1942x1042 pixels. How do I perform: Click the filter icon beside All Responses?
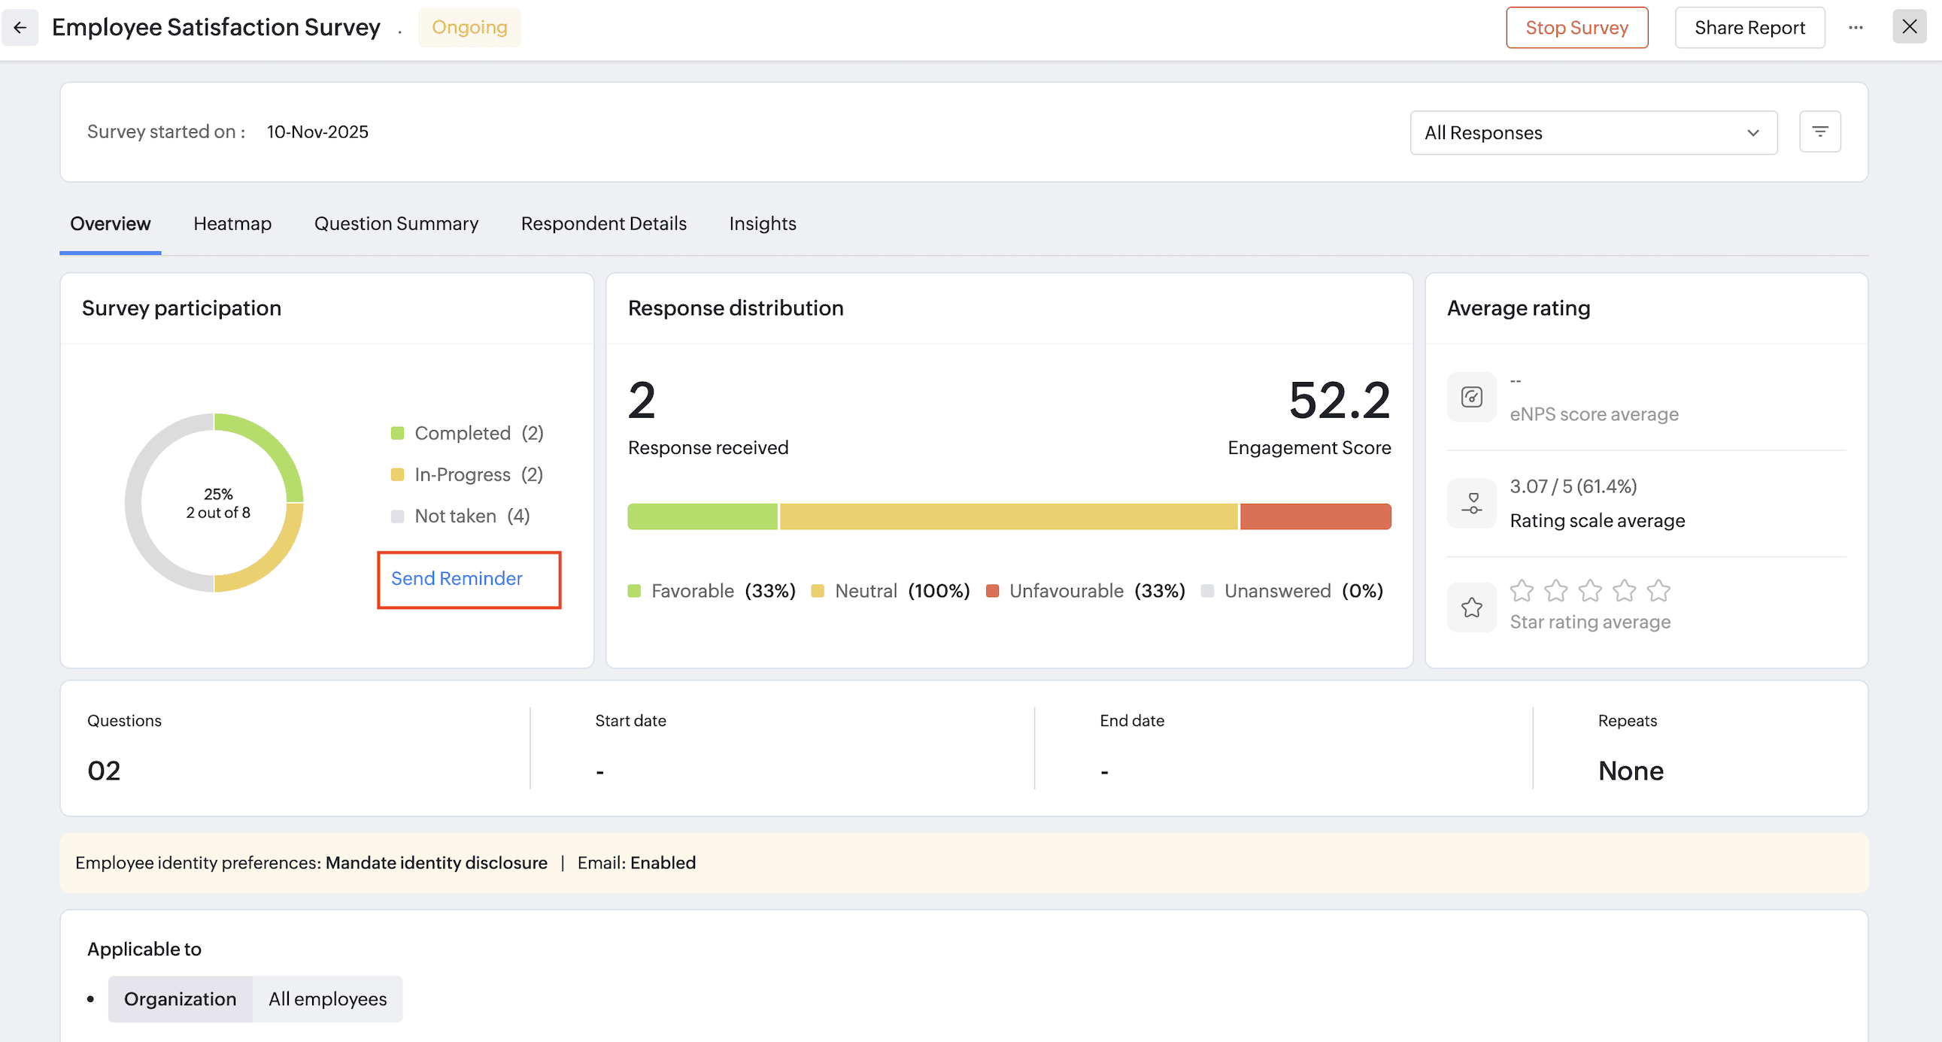(x=1820, y=132)
